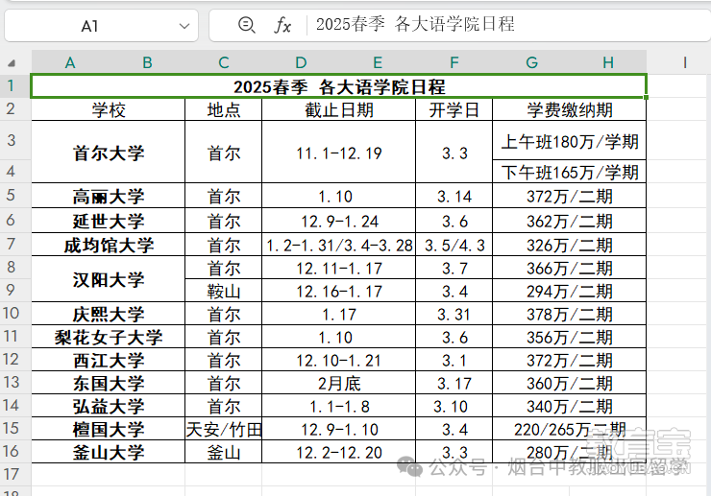
Task: Select the 庆熙大学 cell
Action: tap(109, 314)
